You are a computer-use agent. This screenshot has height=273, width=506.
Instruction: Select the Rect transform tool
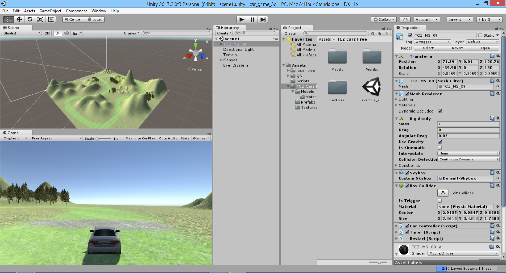pyautogui.click(x=51, y=19)
